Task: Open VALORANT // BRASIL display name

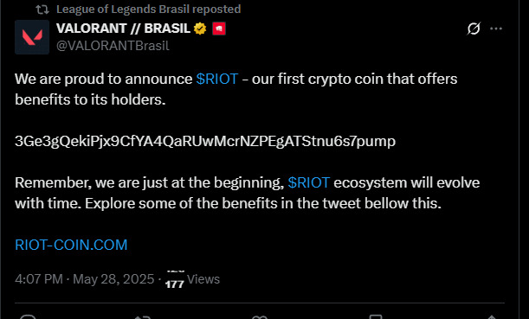Action: 123,29
